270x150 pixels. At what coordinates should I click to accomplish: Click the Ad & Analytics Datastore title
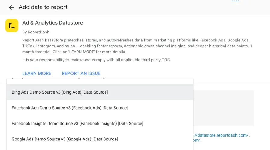(x=52, y=23)
